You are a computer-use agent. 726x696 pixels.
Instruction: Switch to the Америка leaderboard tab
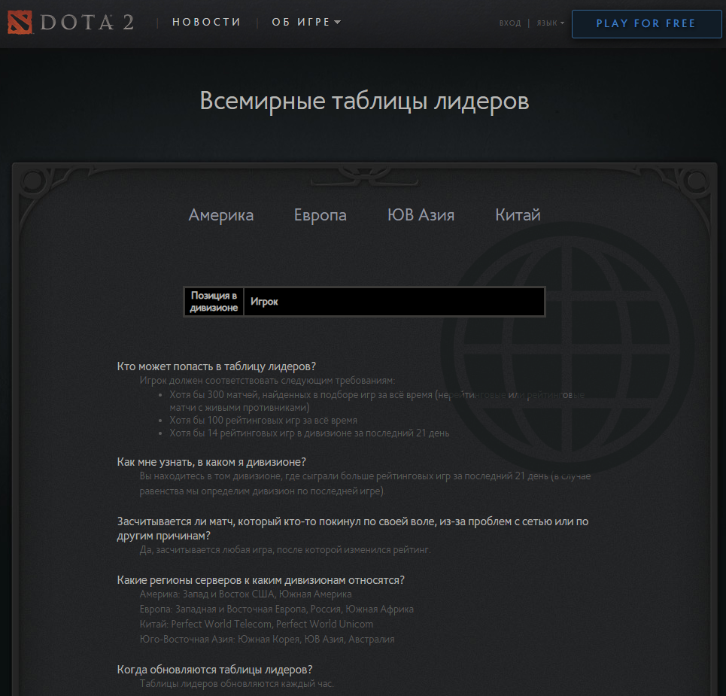(220, 214)
